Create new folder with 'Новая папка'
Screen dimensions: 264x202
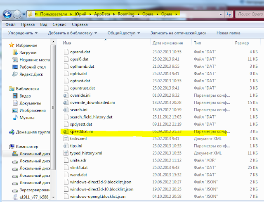click(228, 33)
